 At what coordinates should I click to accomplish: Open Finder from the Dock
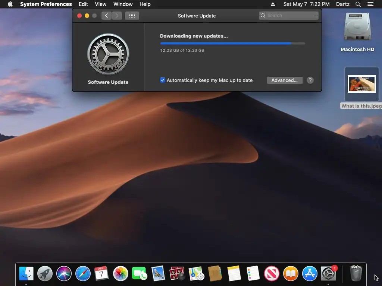tap(26, 273)
